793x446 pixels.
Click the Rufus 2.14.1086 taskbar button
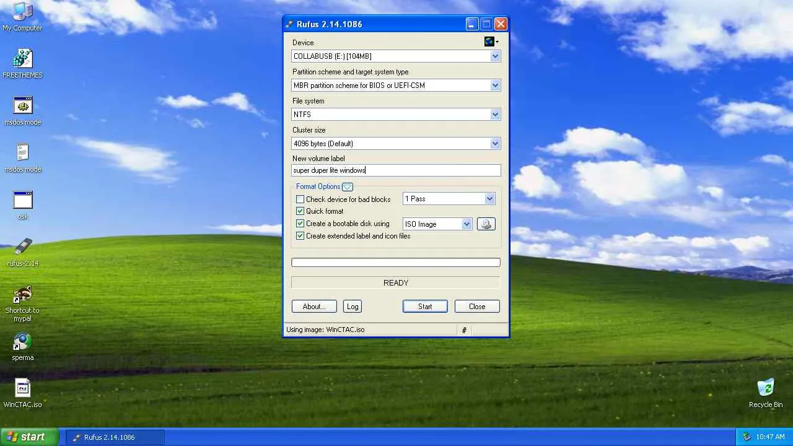[115, 437]
